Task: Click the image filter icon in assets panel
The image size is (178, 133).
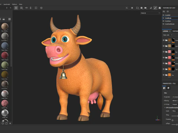Action: (x=4, y=19)
